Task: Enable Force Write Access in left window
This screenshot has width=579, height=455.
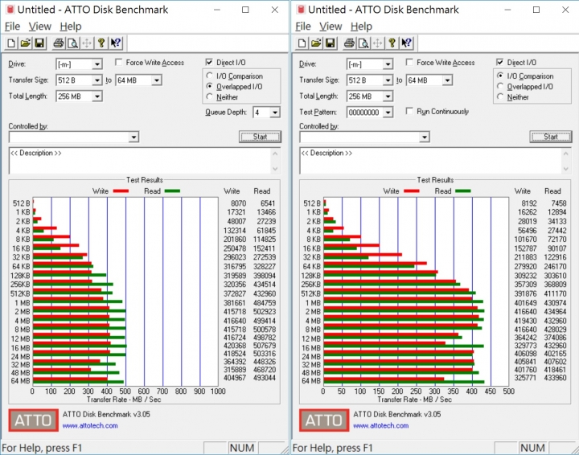Action: pos(118,62)
